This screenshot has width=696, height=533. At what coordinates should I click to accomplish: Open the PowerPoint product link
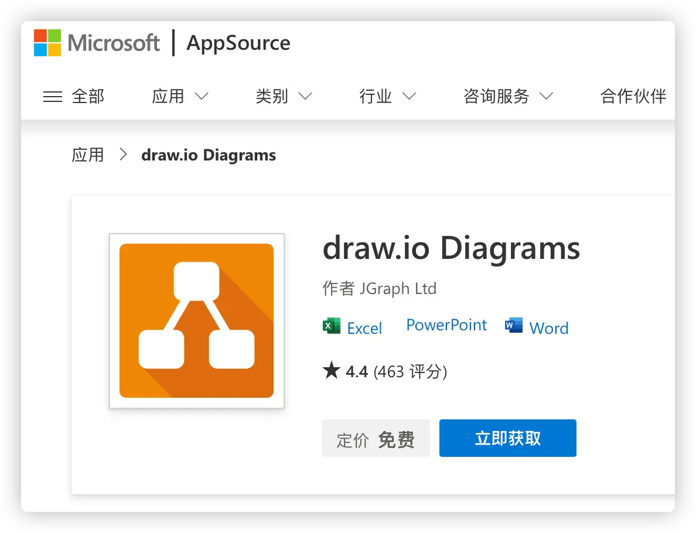click(x=446, y=325)
